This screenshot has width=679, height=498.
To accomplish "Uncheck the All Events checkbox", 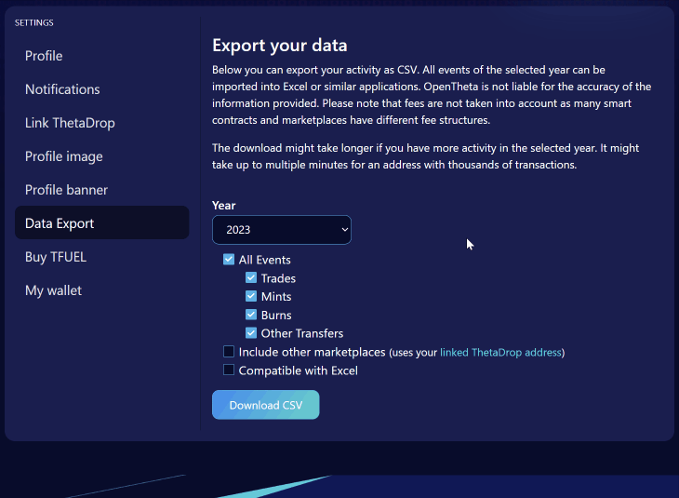I will (229, 260).
